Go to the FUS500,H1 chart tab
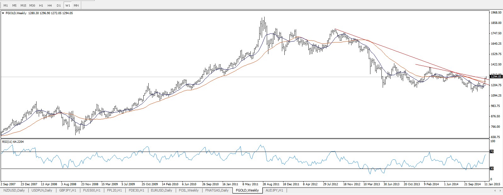 (x=92, y=190)
